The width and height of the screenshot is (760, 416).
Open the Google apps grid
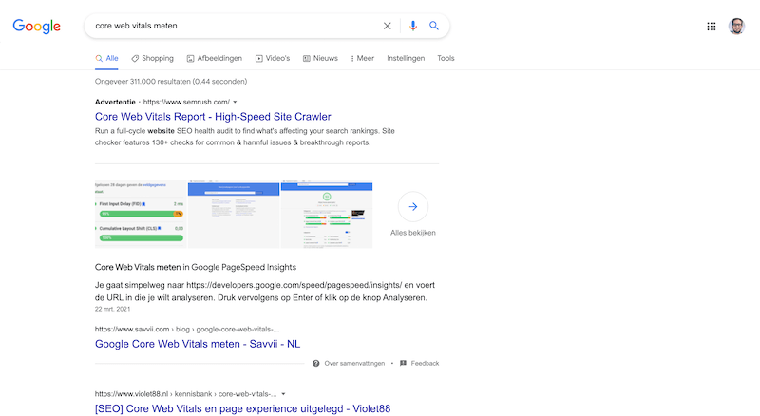[712, 26]
